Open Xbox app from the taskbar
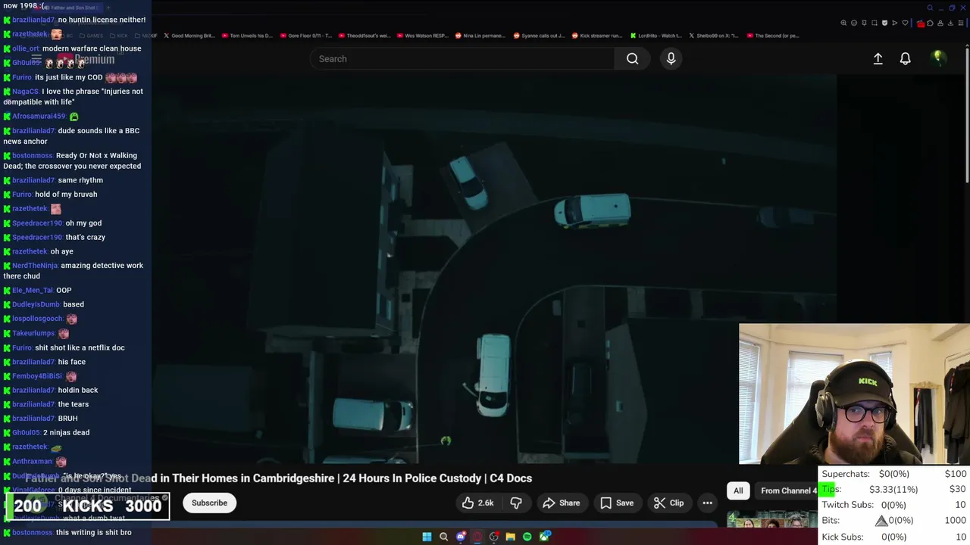 click(x=545, y=537)
